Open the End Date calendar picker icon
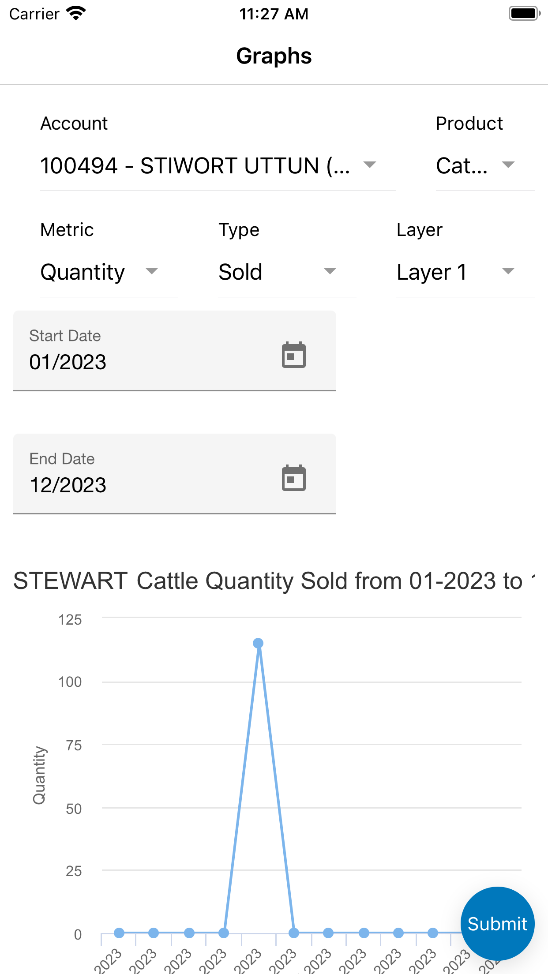 [294, 478]
